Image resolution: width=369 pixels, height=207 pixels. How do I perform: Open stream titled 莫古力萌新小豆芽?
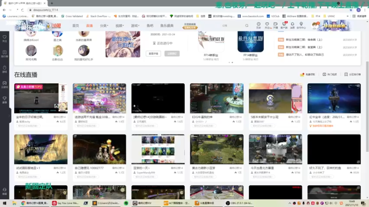(204, 168)
